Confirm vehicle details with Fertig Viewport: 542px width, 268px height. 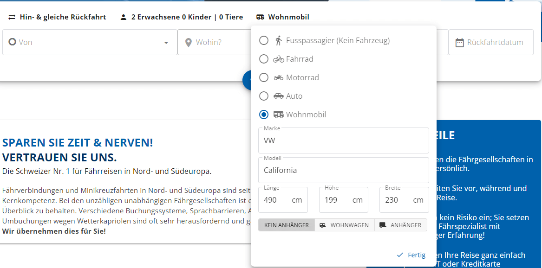[411, 255]
